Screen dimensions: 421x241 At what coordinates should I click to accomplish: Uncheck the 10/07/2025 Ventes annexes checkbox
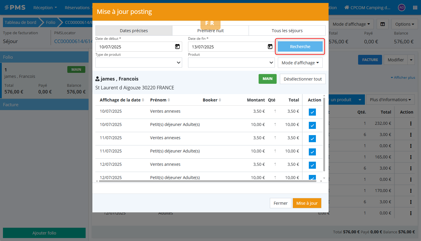pos(312,112)
